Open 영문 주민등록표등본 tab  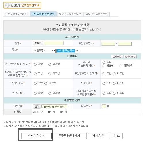point(70,14)
